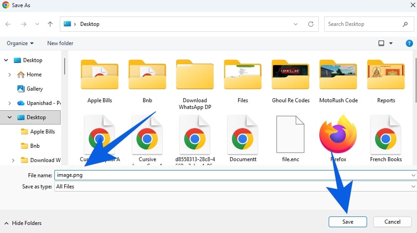This screenshot has width=417, height=233.
Task: Expand the Upanishad OneDrive node
Action: point(9,103)
